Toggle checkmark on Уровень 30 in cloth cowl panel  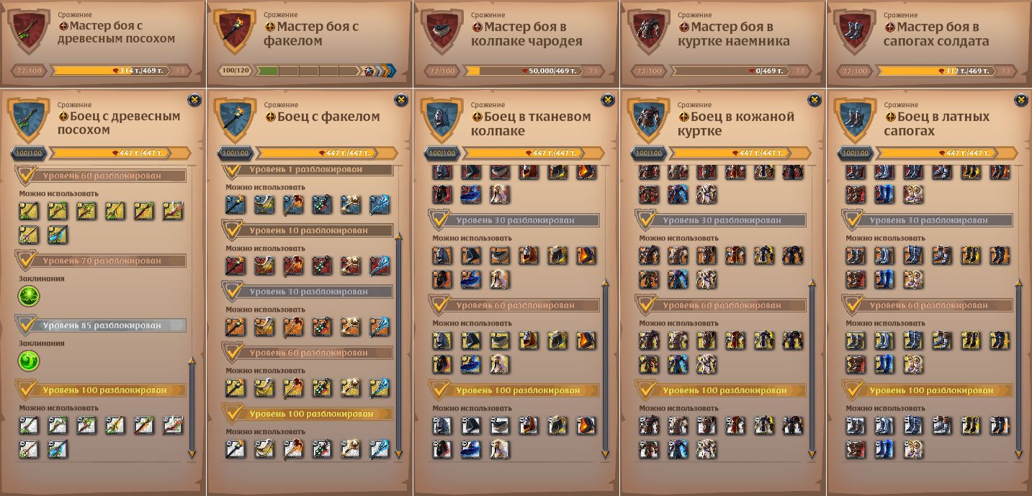pos(439,220)
